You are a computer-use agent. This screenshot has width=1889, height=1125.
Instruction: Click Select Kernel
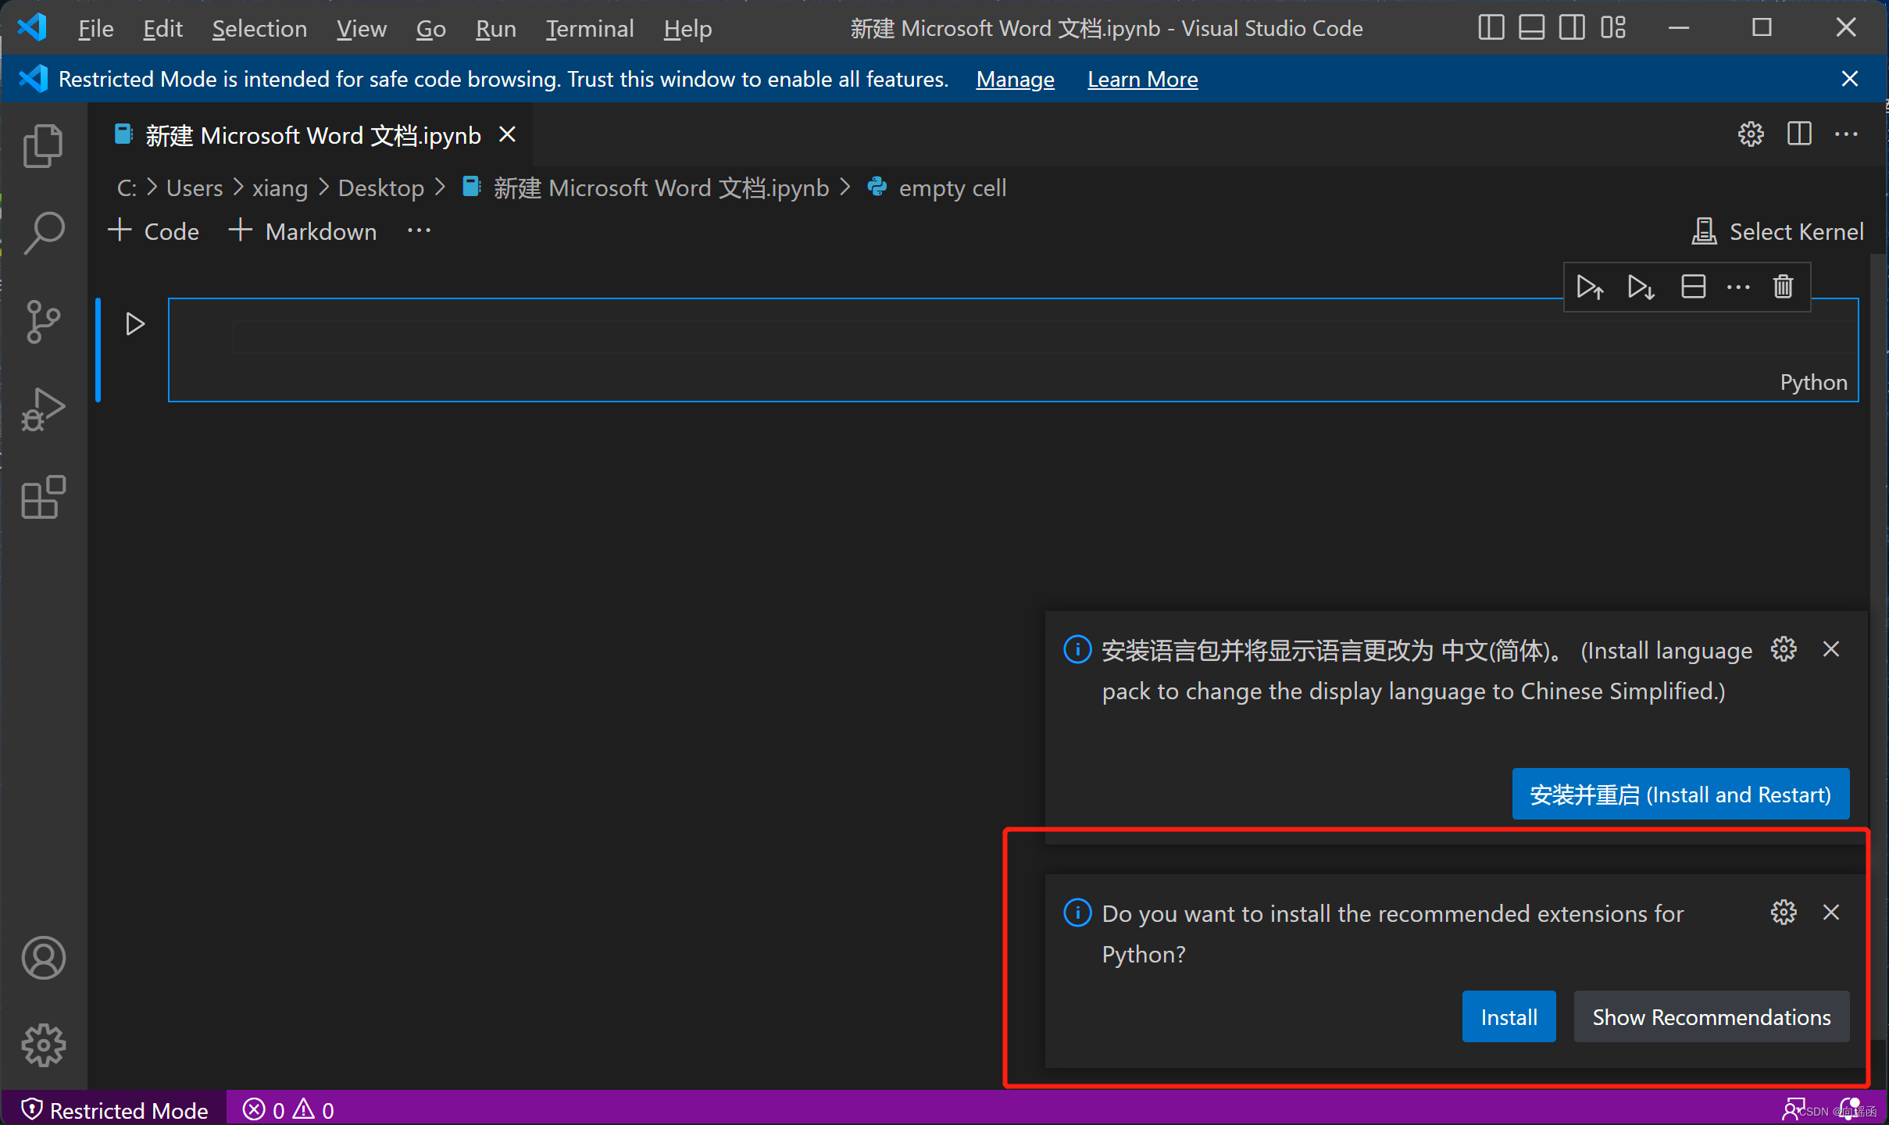coord(1777,231)
